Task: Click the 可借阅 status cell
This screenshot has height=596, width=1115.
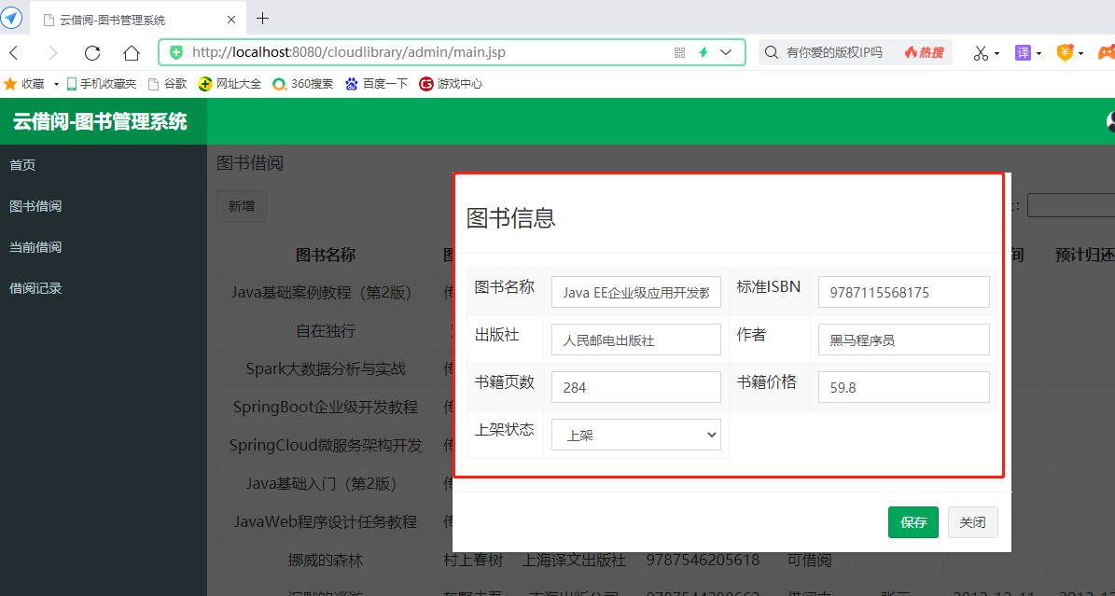Action: [809, 561]
